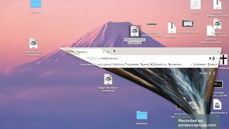
Task: Select the Screen Shot 9.33 PM file
Action: (x=152, y=24)
